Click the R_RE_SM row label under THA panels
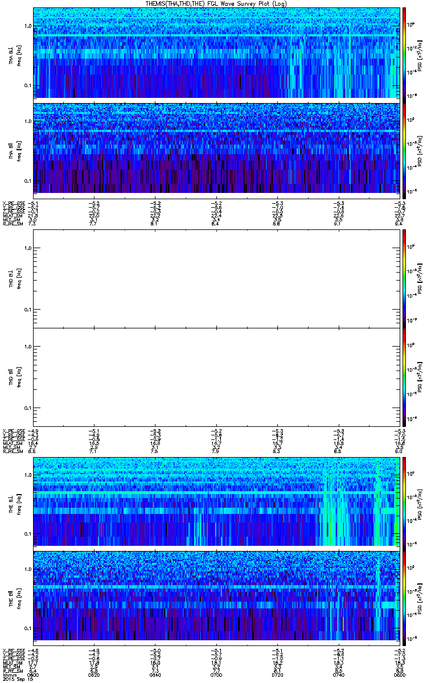The height and width of the screenshot is (683, 427). tap(13, 224)
